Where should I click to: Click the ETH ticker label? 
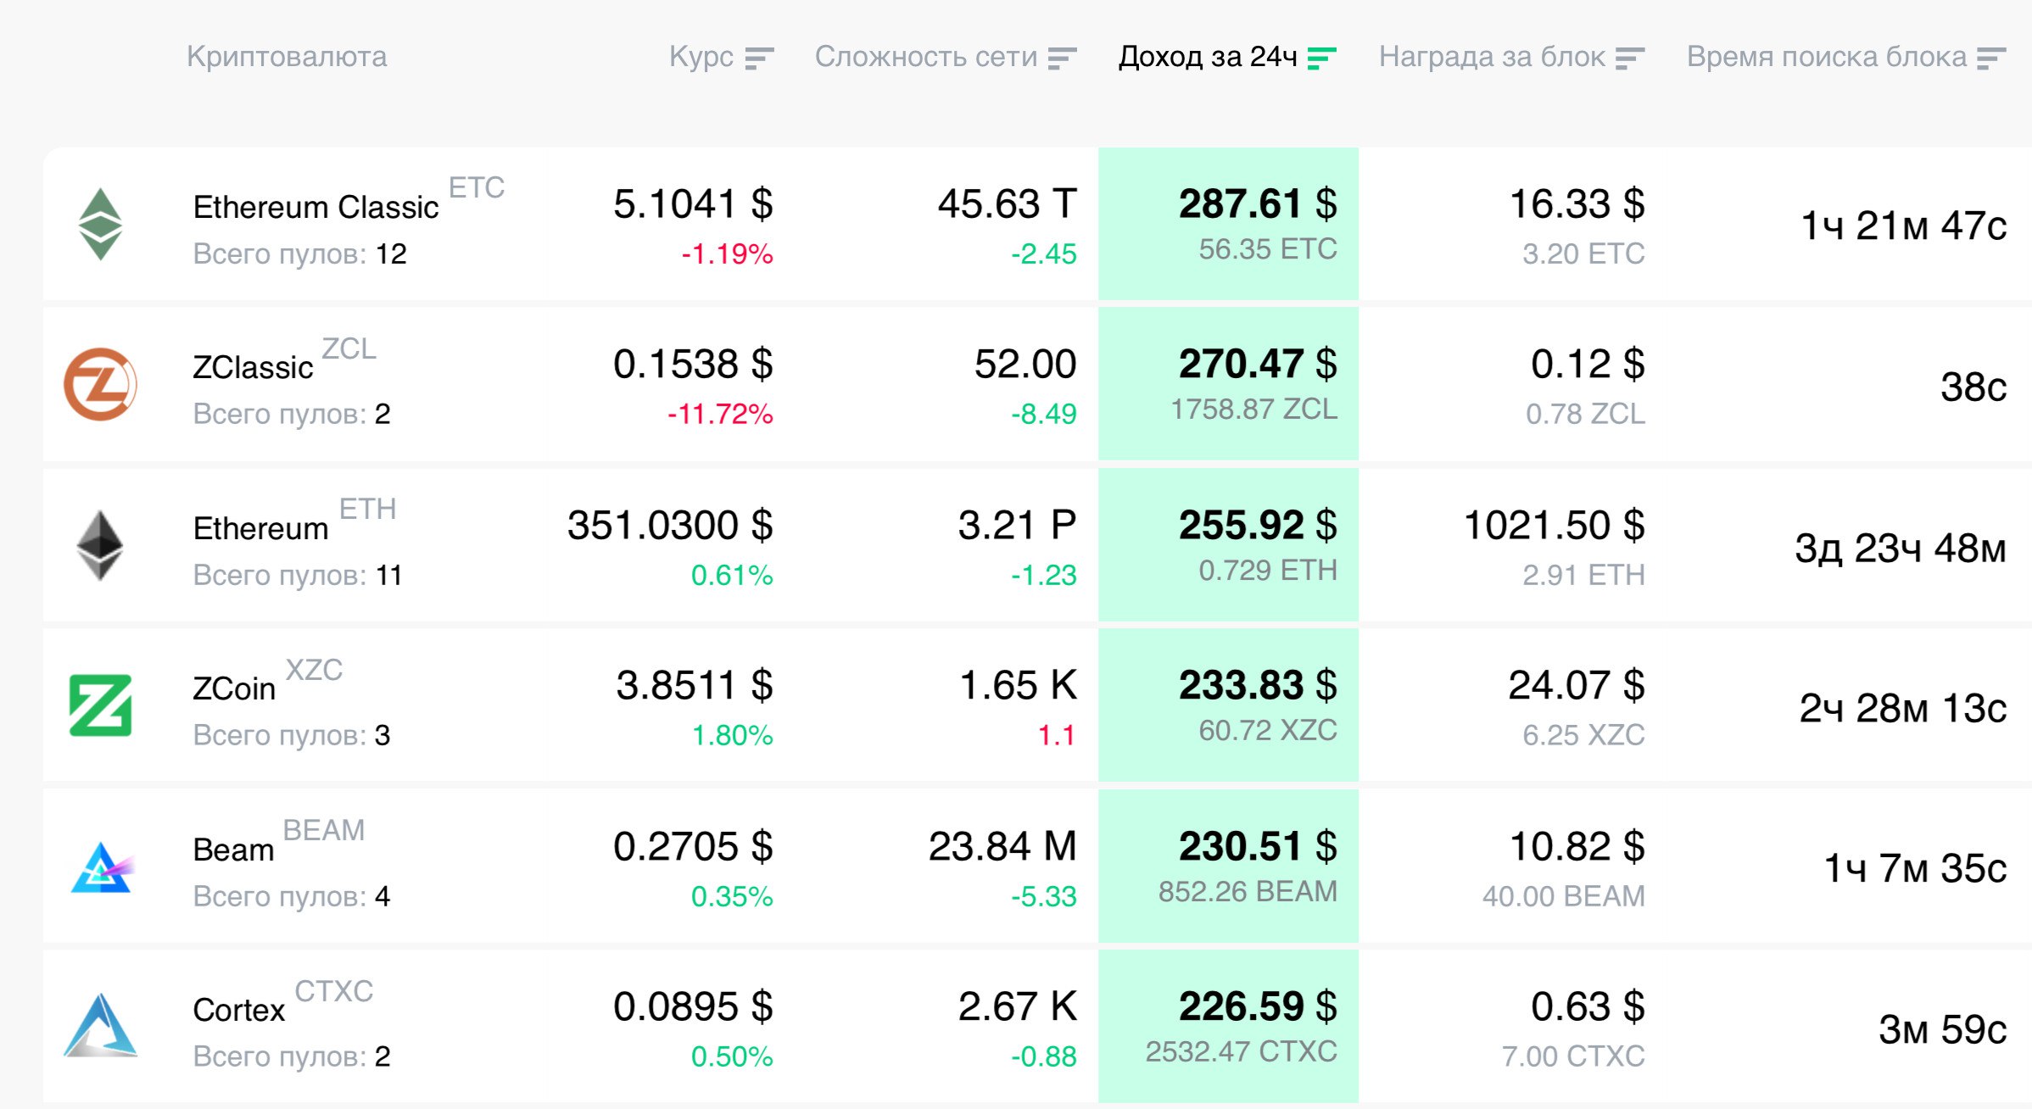pos(368,509)
